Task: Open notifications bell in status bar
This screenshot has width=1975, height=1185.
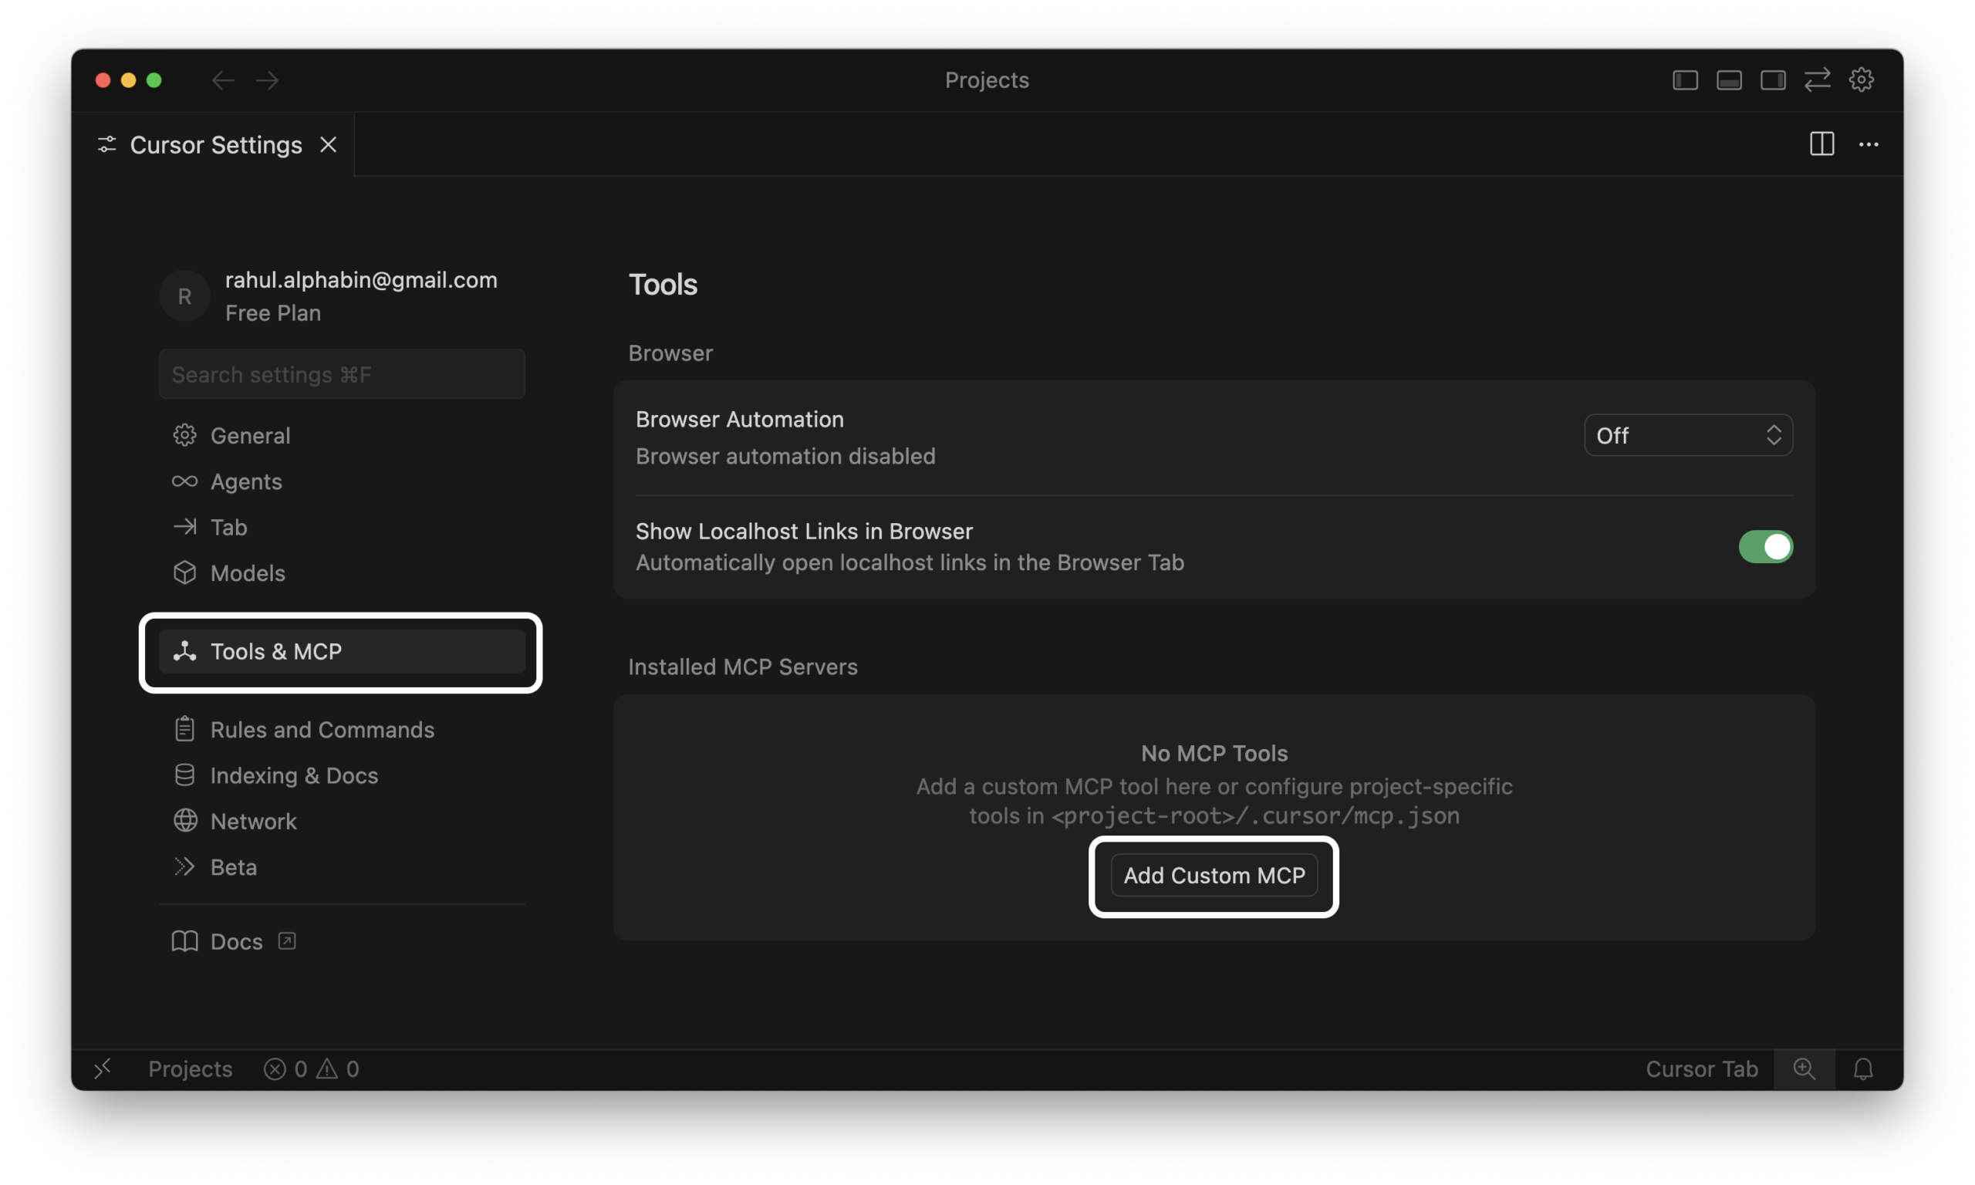Action: point(1864,1069)
